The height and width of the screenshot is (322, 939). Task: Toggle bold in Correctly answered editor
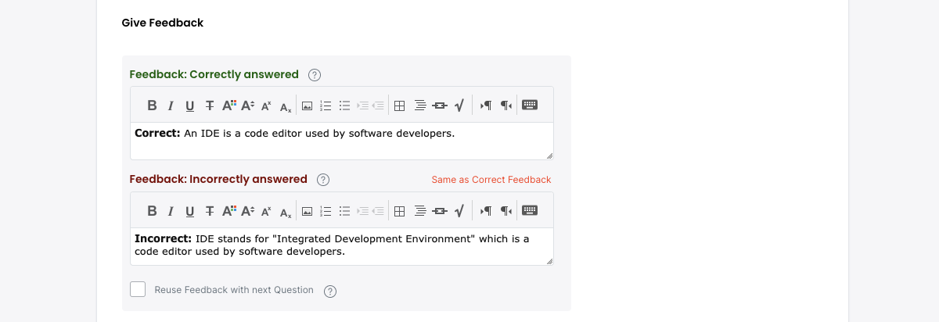[x=152, y=106]
